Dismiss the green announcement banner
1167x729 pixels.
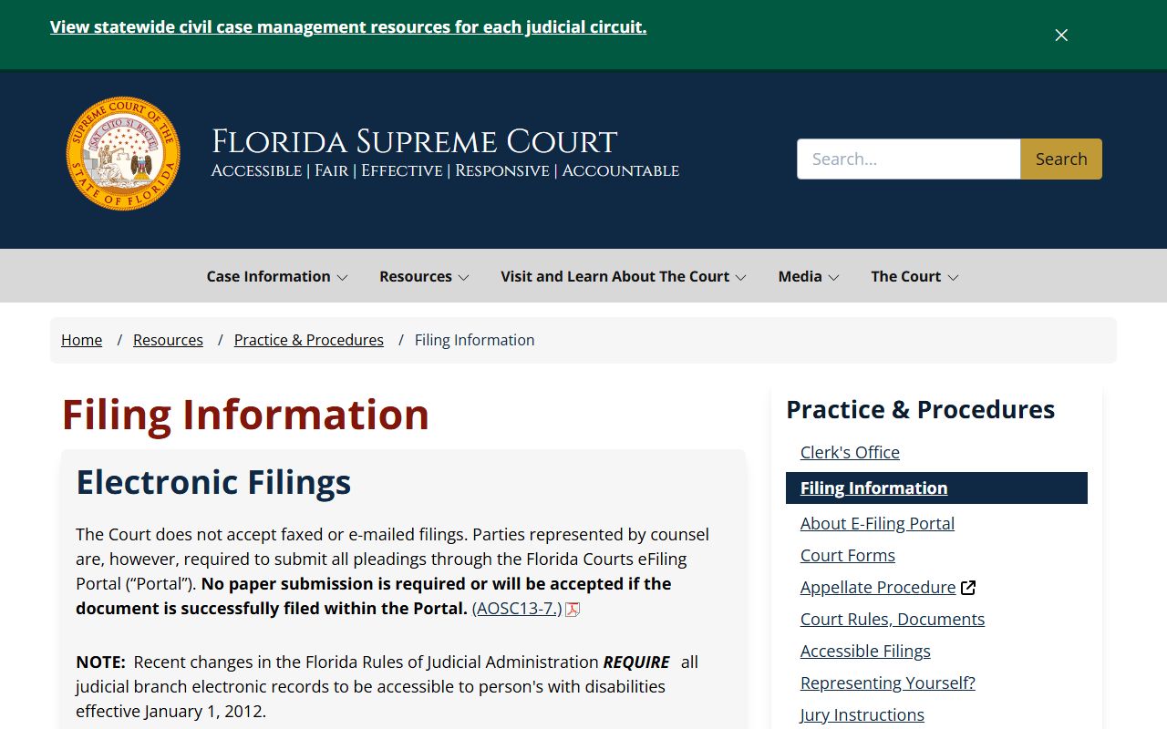(1061, 35)
